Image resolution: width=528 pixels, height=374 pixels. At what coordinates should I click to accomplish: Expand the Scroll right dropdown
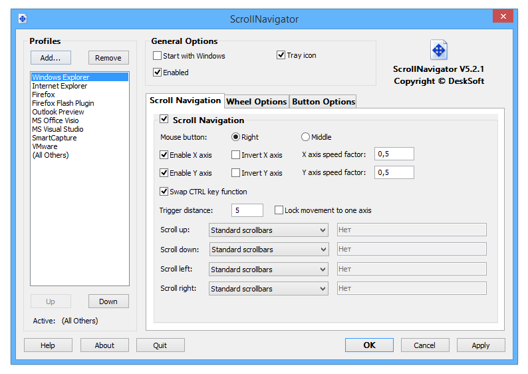269,289
